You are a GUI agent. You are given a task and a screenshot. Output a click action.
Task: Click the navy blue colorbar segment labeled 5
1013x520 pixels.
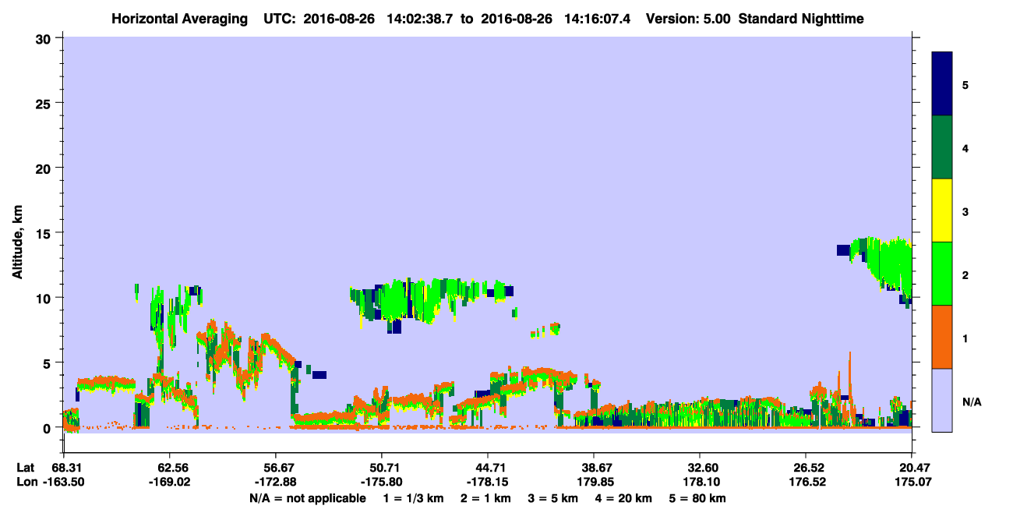click(942, 84)
